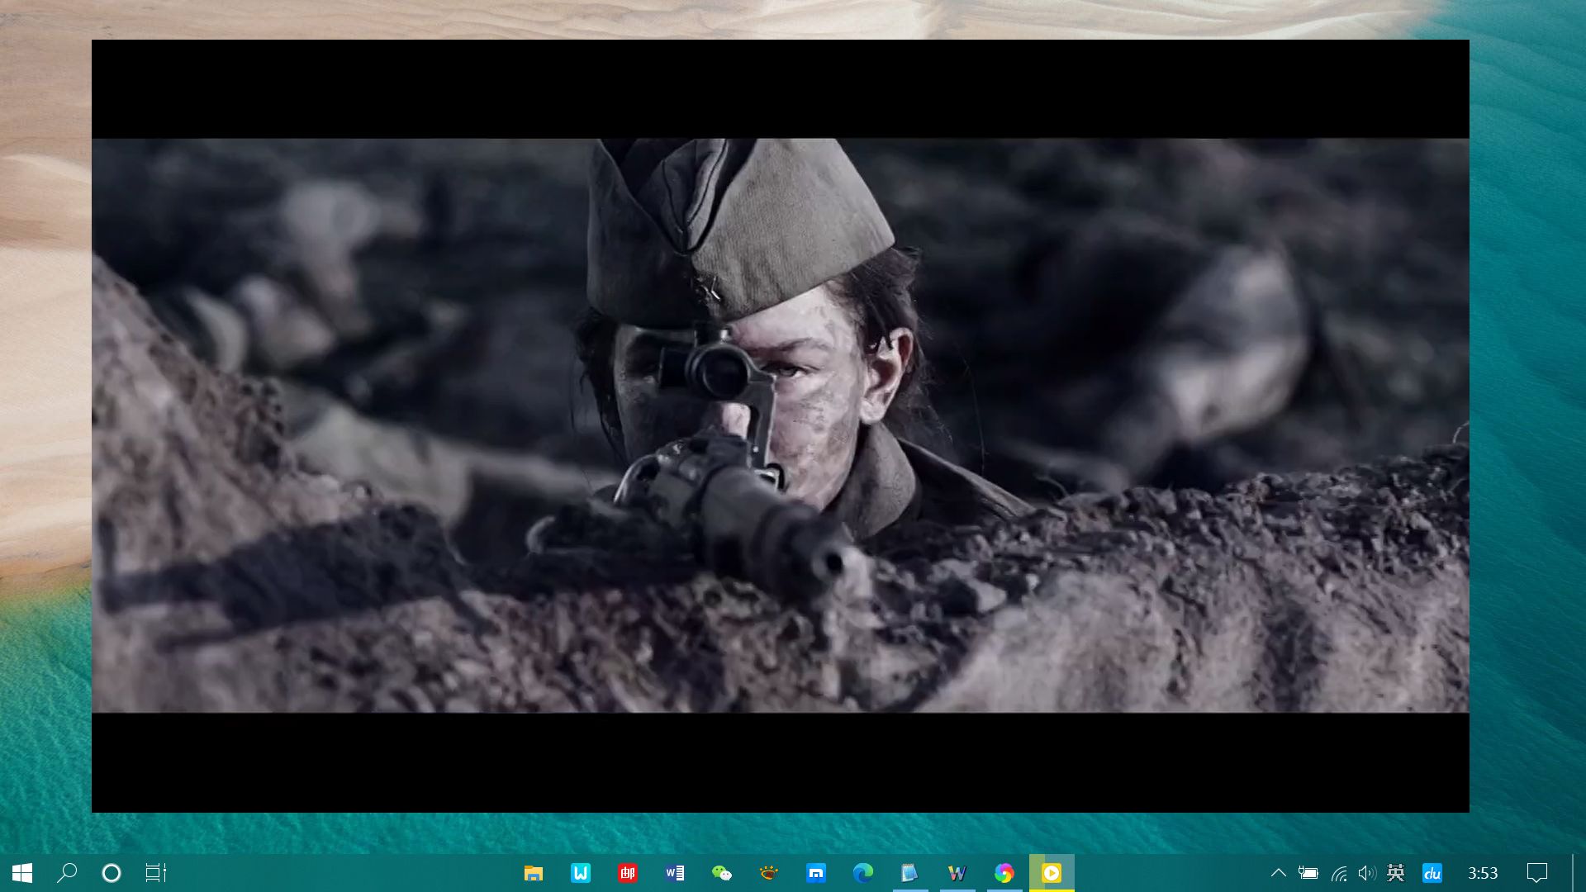Launch WeChat from the taskbar
The image size is (1586, 892).
[721, 873]
